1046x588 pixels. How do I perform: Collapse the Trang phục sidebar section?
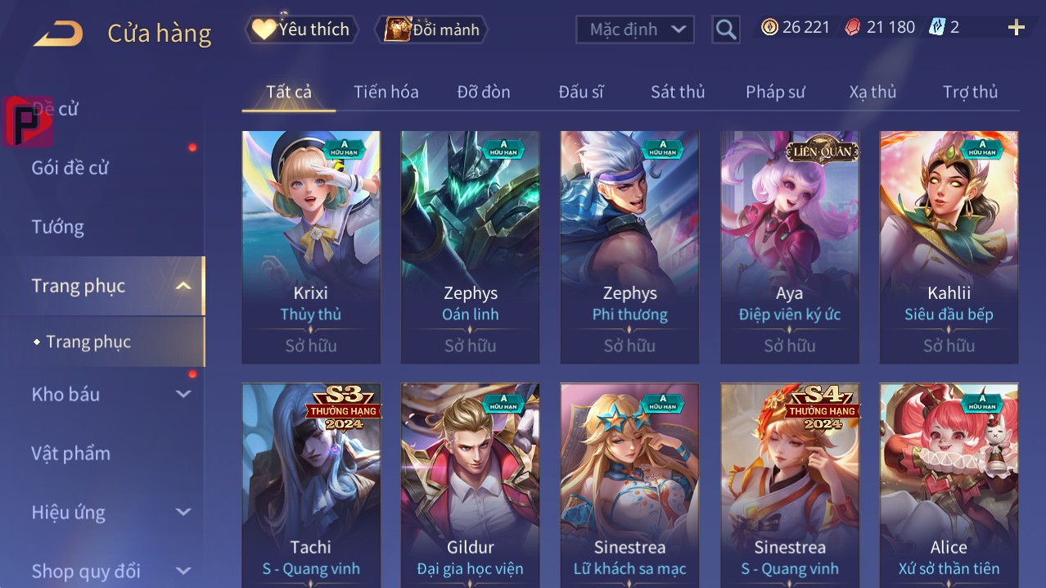[x=183, y=286]
